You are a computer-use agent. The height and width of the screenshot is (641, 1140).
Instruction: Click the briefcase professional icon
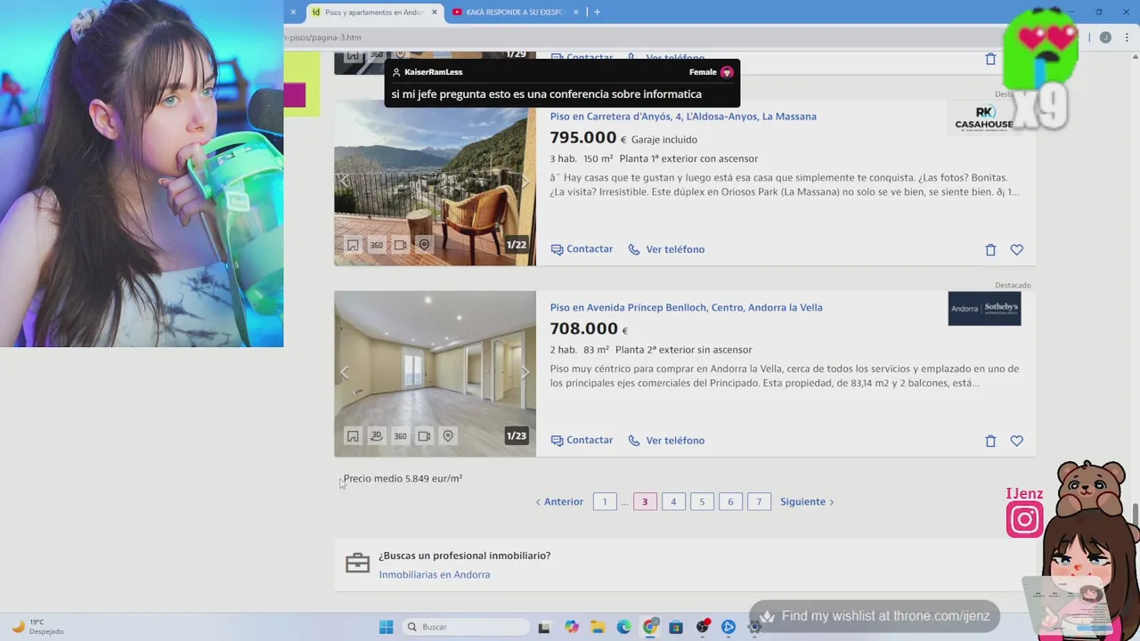(357, 564)
